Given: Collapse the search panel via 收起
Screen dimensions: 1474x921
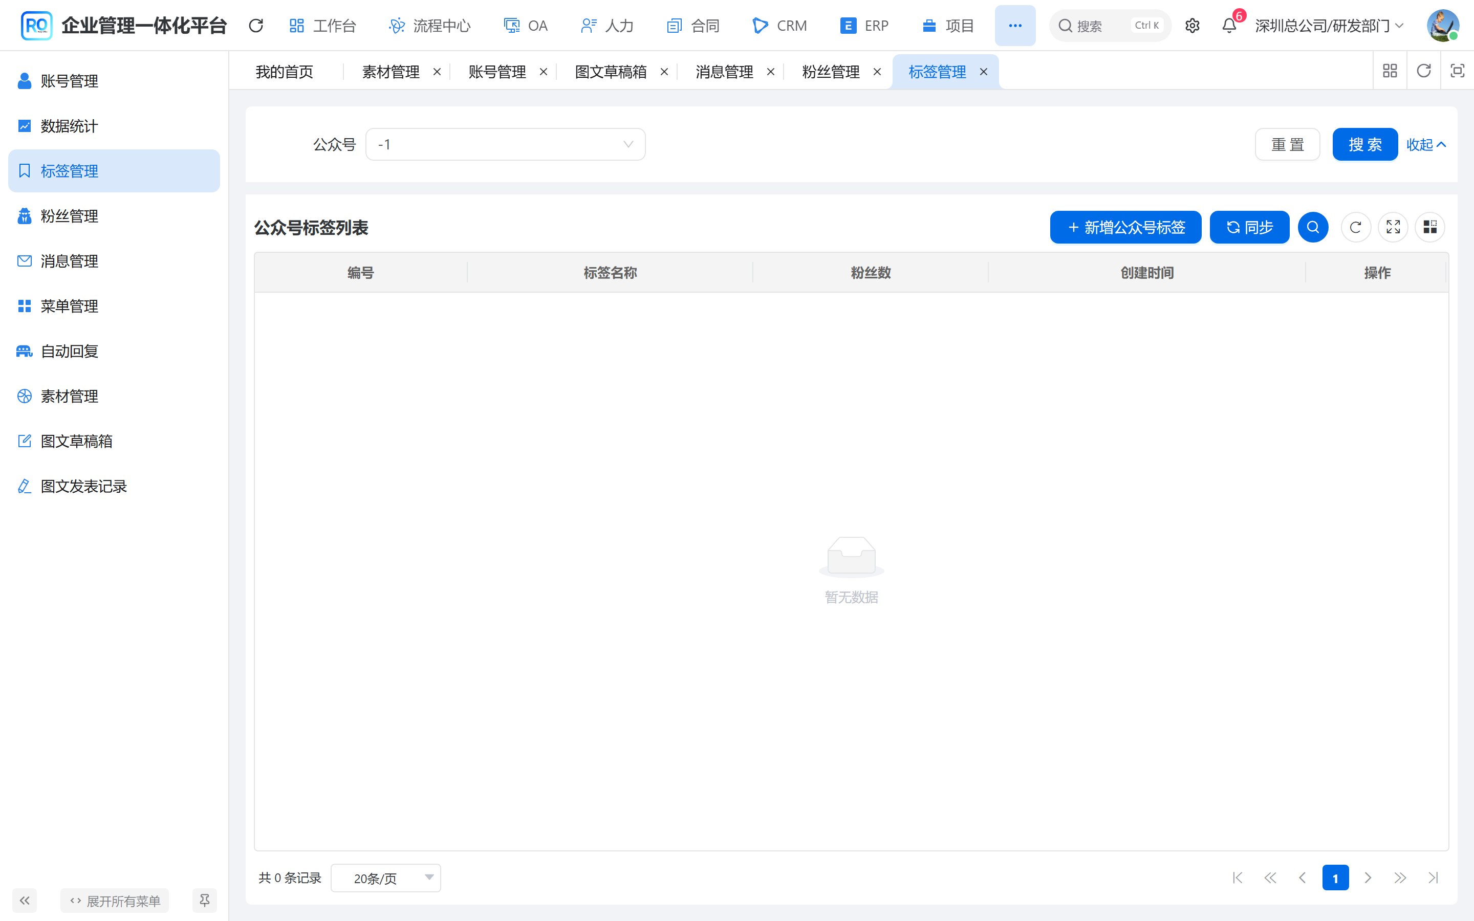Looking at the screenshot, I should [1426, 144].
